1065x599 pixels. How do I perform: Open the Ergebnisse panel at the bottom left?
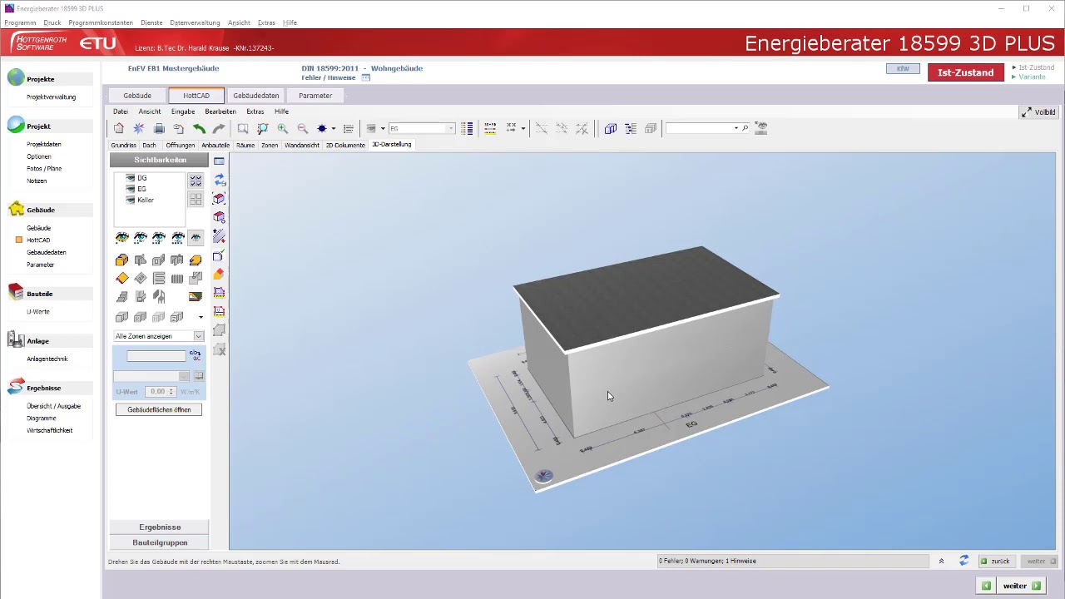tap(160, 527)
